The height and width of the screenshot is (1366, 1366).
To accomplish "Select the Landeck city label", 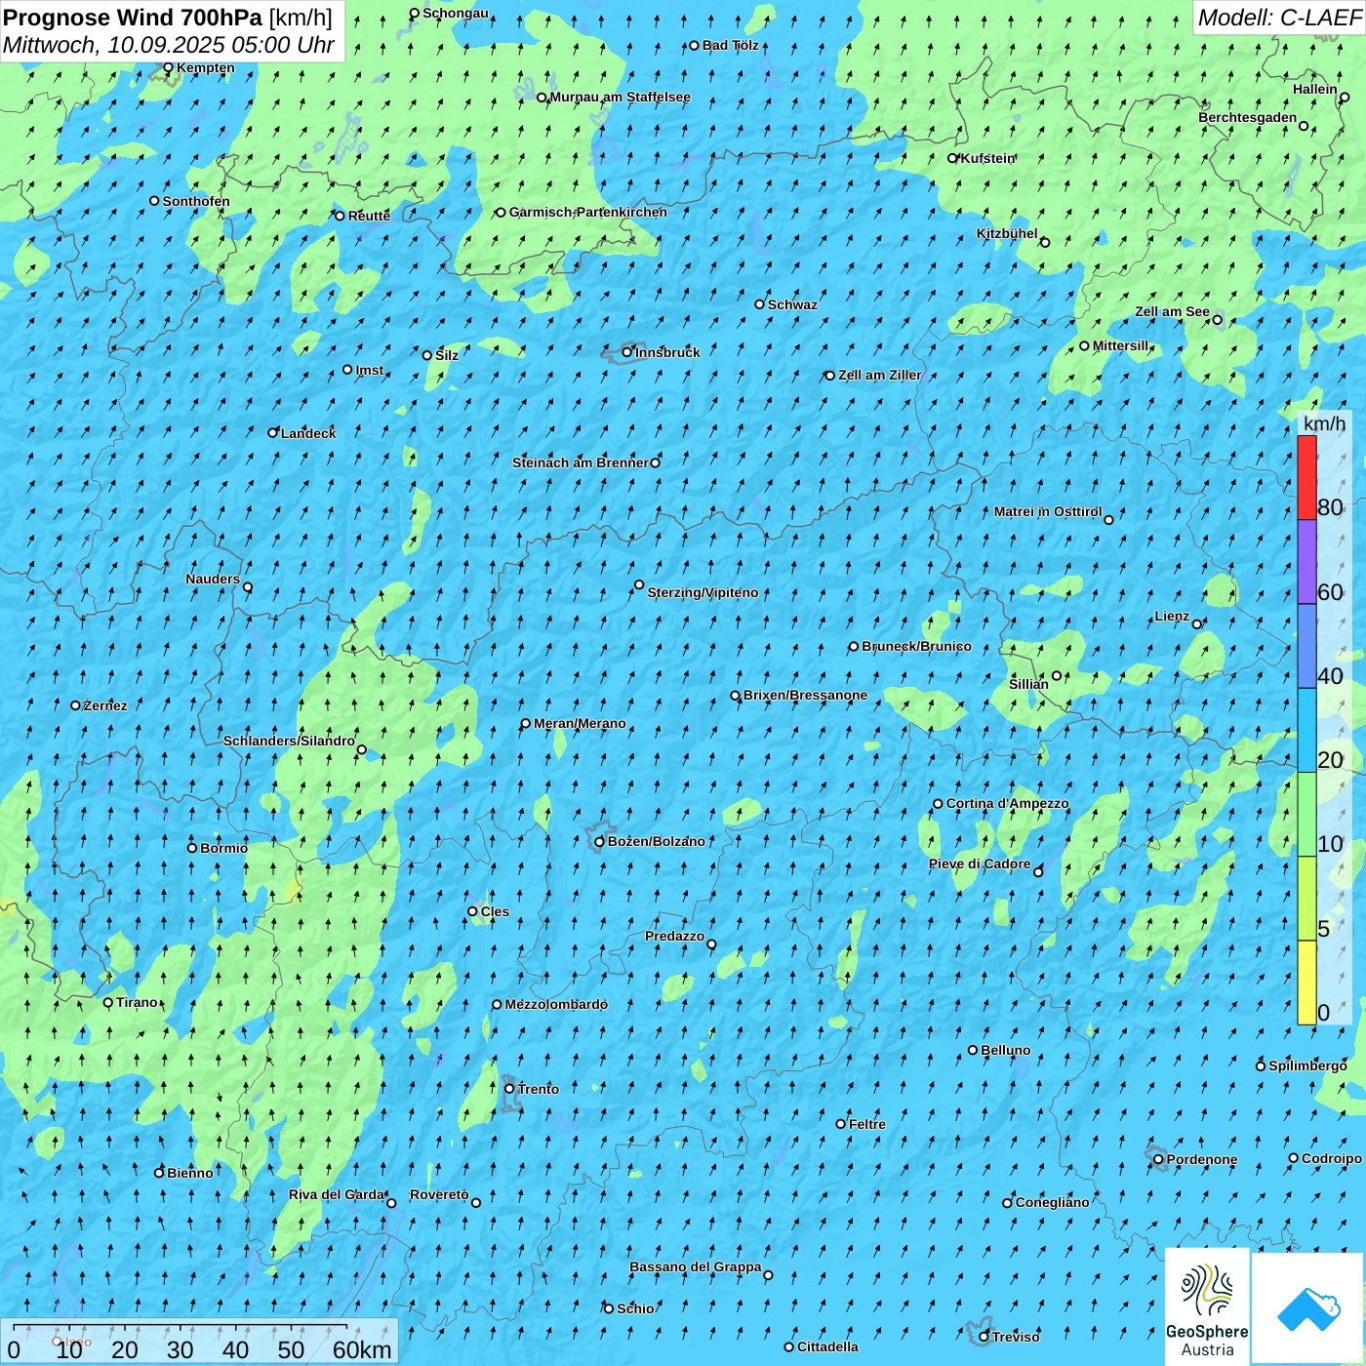I will pyautogui.click(x=308, y=433).
